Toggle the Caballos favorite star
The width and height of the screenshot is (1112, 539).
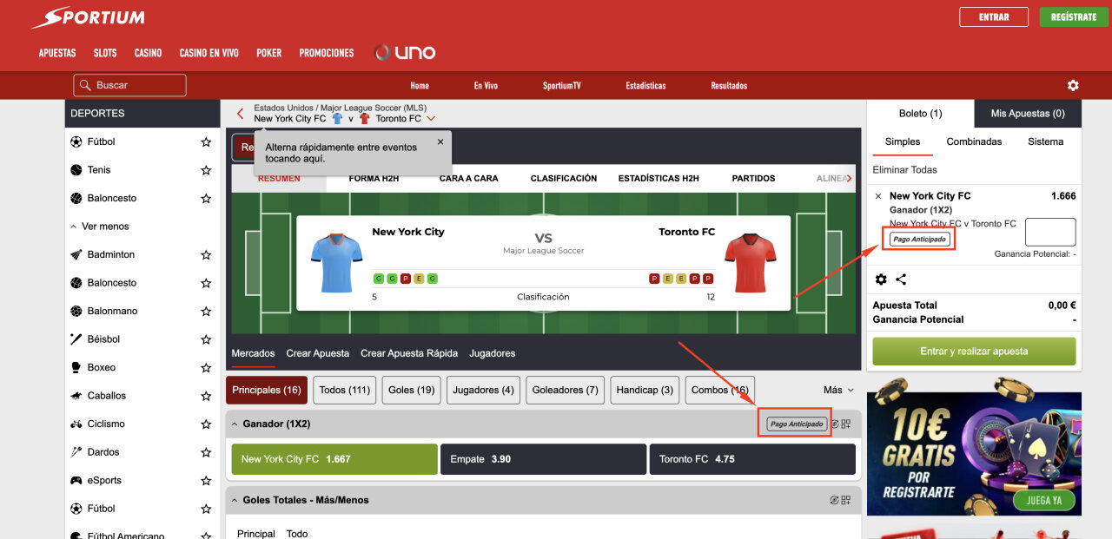[x=206, y=396]
